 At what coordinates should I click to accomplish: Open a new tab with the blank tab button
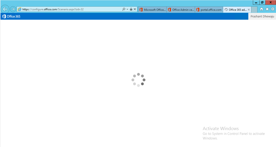(254, 10)
